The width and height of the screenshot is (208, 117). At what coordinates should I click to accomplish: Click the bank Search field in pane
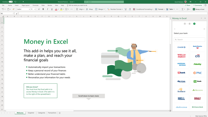pyautogui.click(x=190, y=40)
